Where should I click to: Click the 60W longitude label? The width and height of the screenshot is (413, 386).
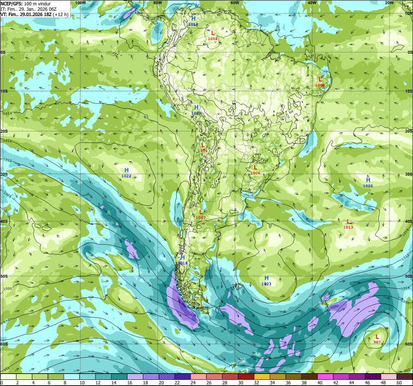pos(235,2)
